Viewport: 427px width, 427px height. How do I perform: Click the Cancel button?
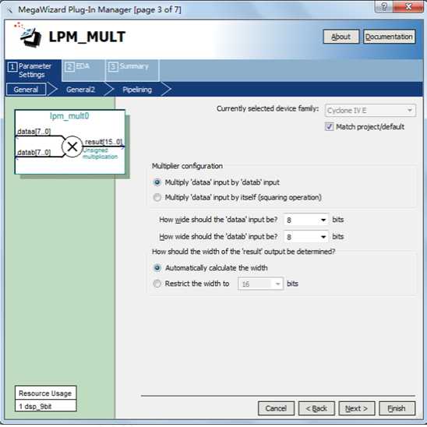click(276, 408)
